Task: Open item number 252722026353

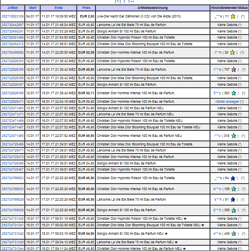Action: click(13, 61)
